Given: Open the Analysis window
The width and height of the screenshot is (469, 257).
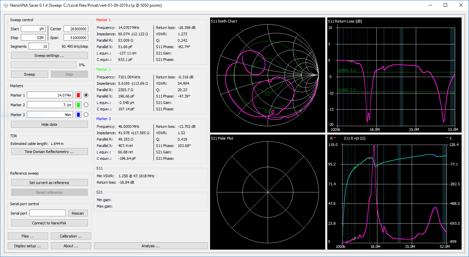Looking at the screenshot, I should (x=150, y=246).
